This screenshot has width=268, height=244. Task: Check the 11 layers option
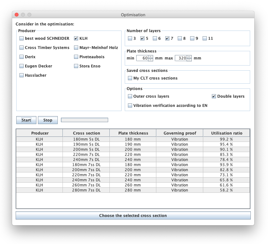click(x=205, y=38)
